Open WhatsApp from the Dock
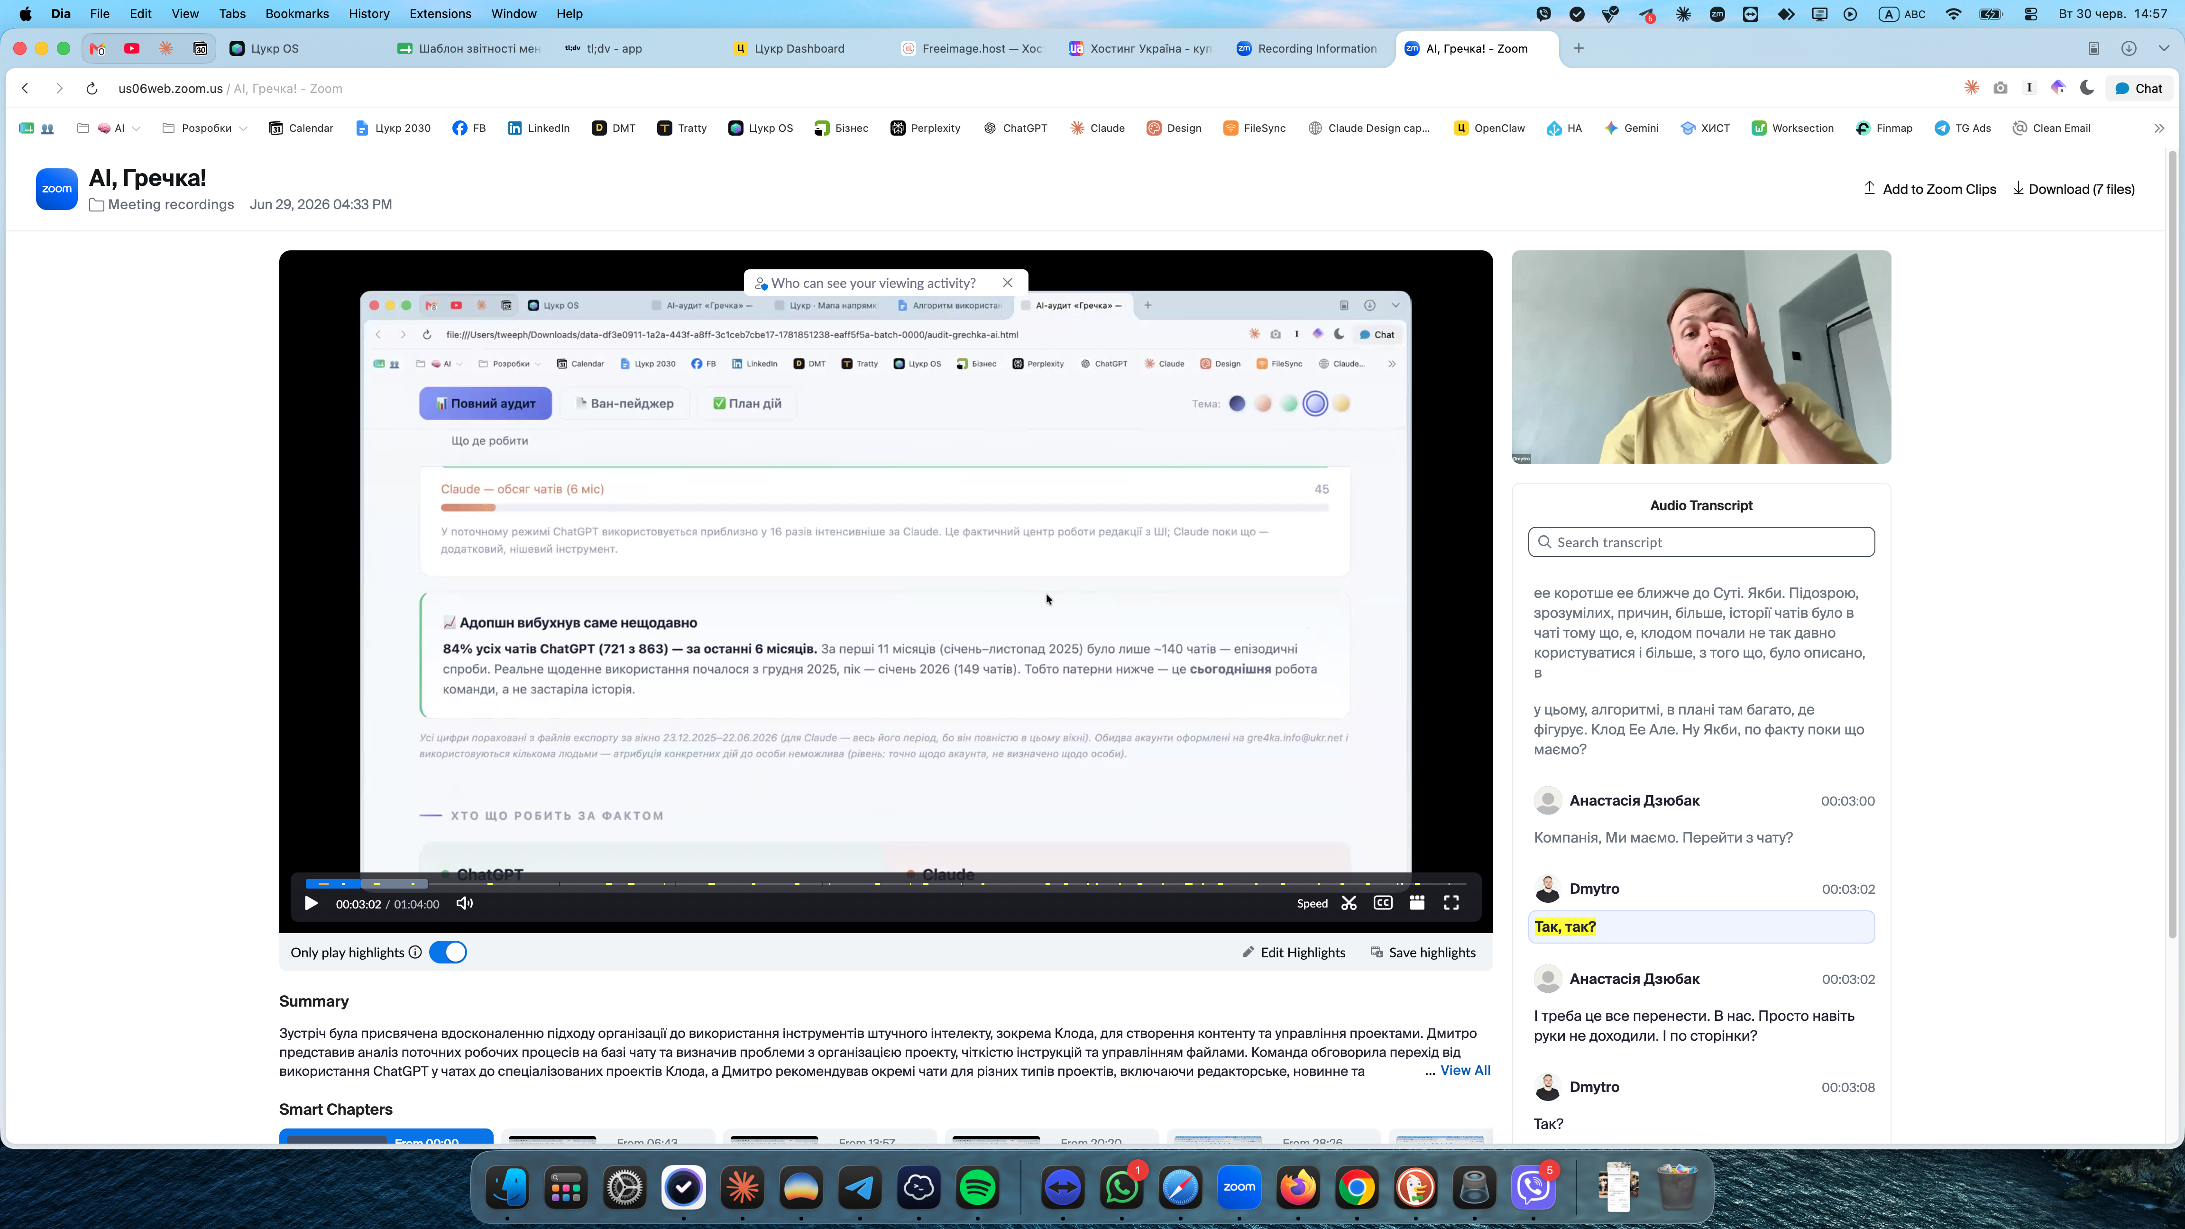The image size is (2185, 1229). point(1121,1187)
